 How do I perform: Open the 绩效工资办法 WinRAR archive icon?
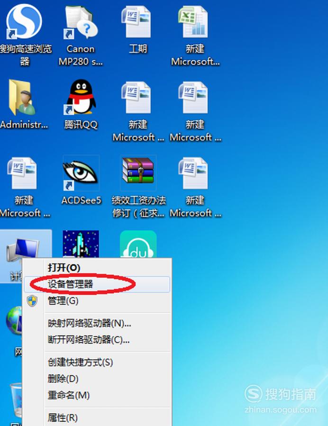pos(138,172)
